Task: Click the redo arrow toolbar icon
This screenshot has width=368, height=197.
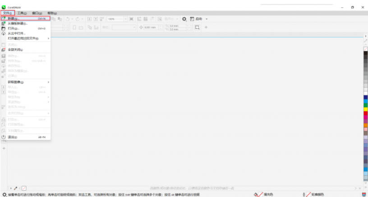Action: click(78, 19)
